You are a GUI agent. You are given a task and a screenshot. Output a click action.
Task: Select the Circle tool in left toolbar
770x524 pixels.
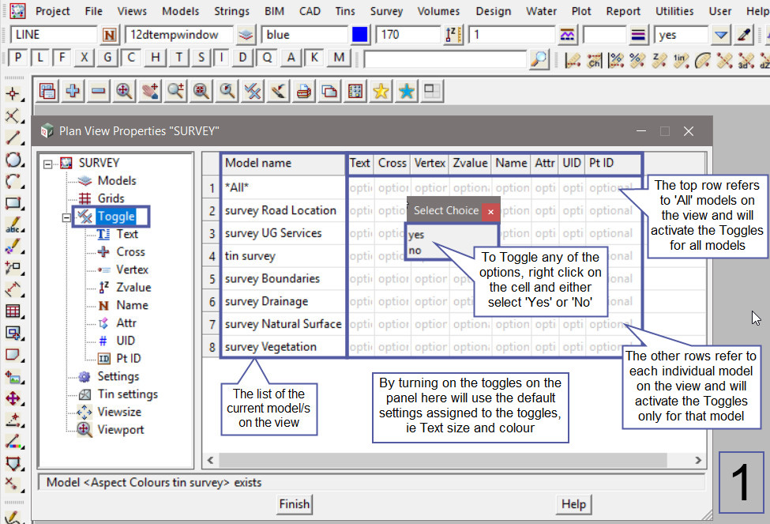click(x=13, y=160)
